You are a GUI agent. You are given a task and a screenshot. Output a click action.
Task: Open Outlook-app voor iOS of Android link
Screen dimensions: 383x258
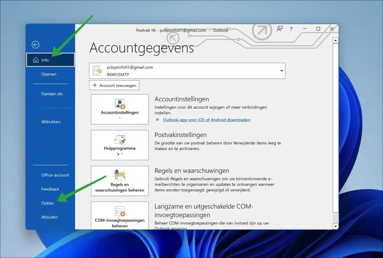[x=206, y=120]
